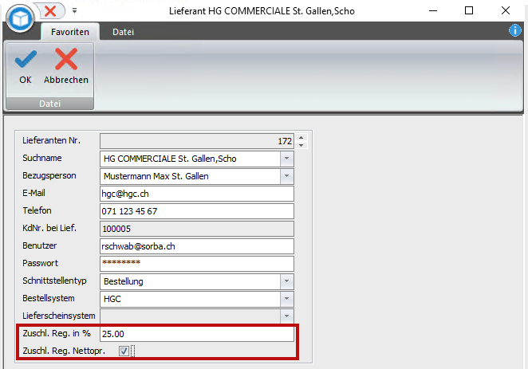Click into the E-Mail field hgc@hgc.ch
Screen dimensions: 528x369
(x=197, y=194)
